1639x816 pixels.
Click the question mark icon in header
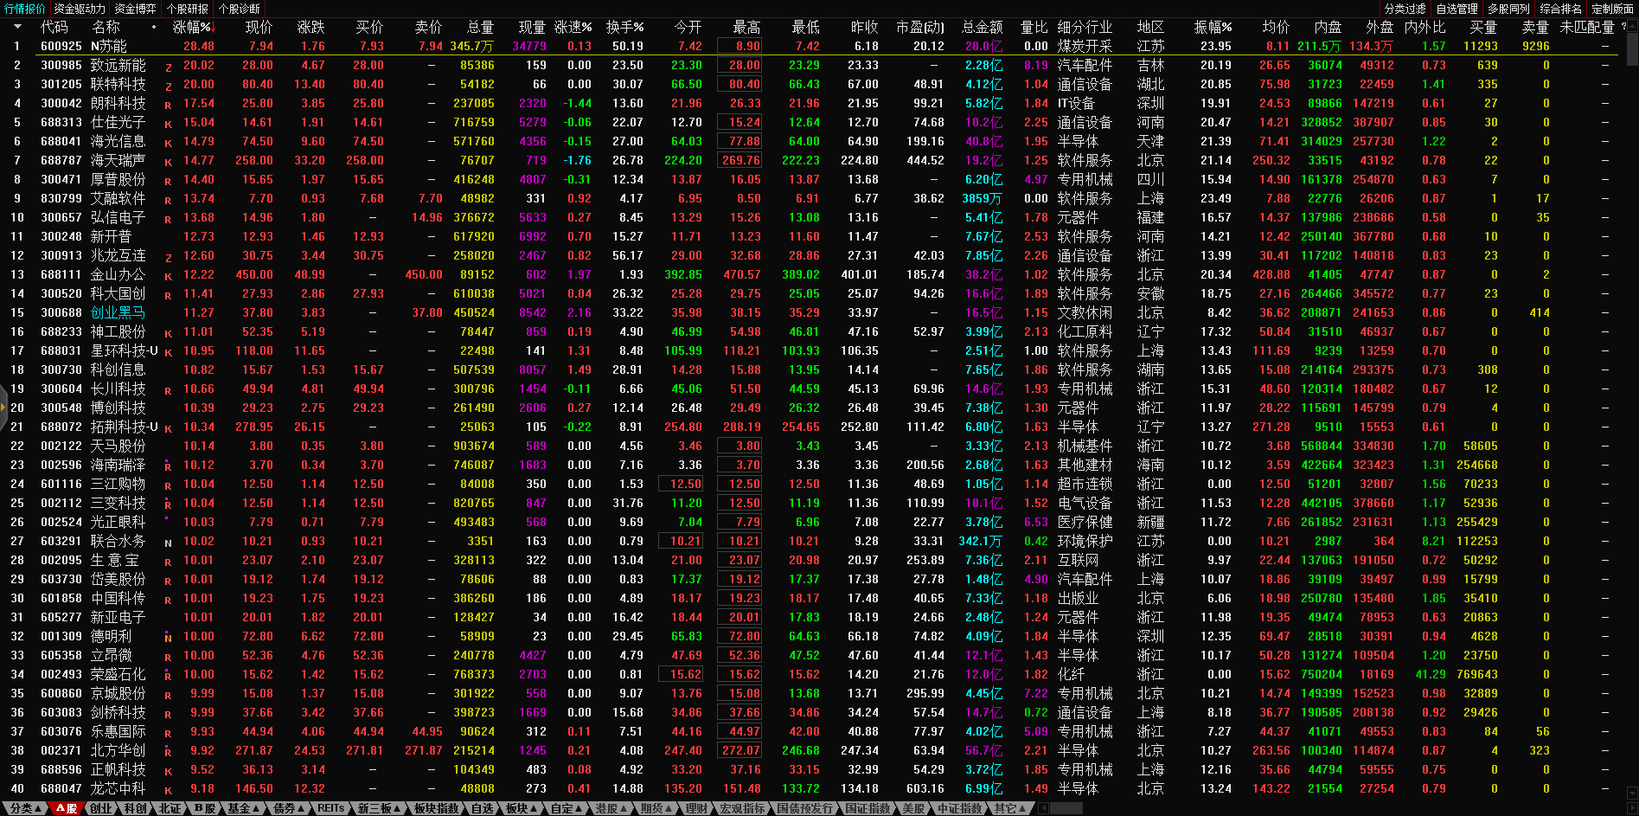point(1623,27)
